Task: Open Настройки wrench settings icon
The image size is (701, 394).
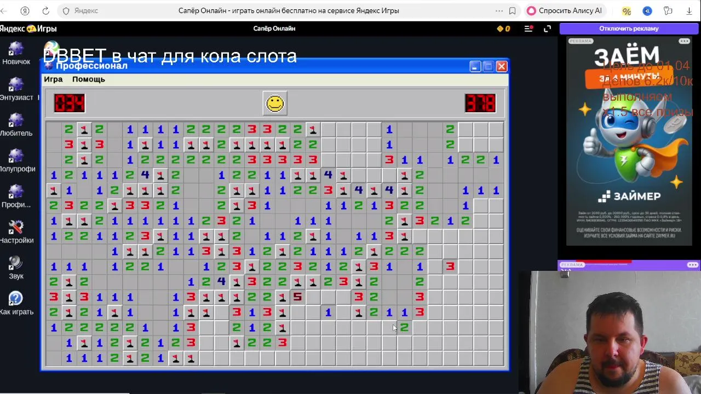Action: pyautogui.click(x=16, y=228)
